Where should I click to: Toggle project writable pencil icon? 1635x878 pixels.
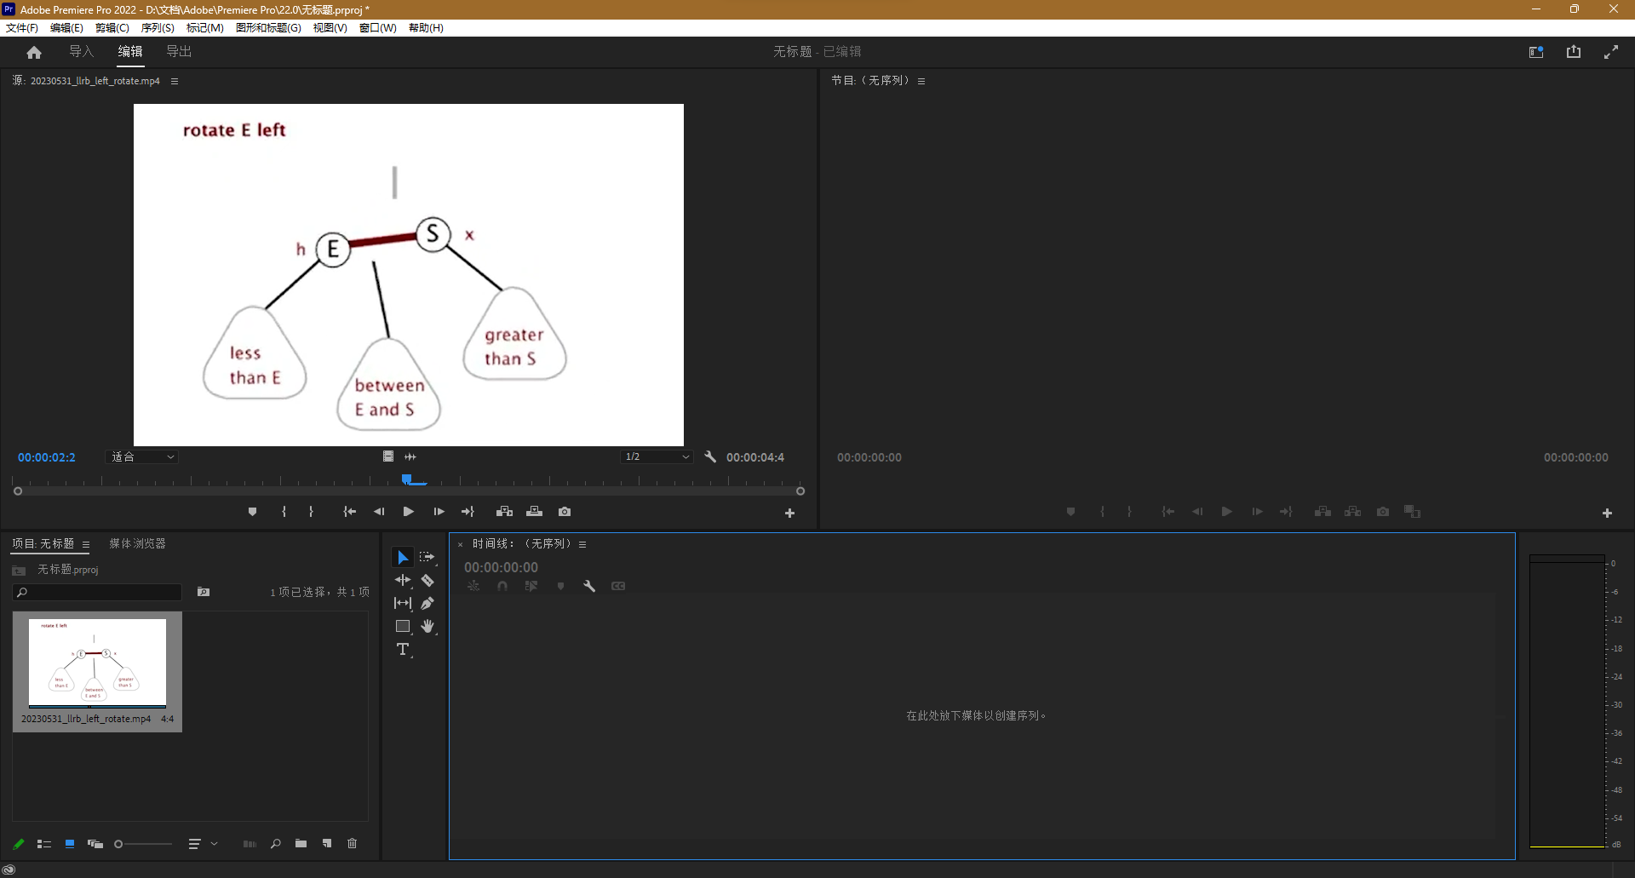(19, 844)
